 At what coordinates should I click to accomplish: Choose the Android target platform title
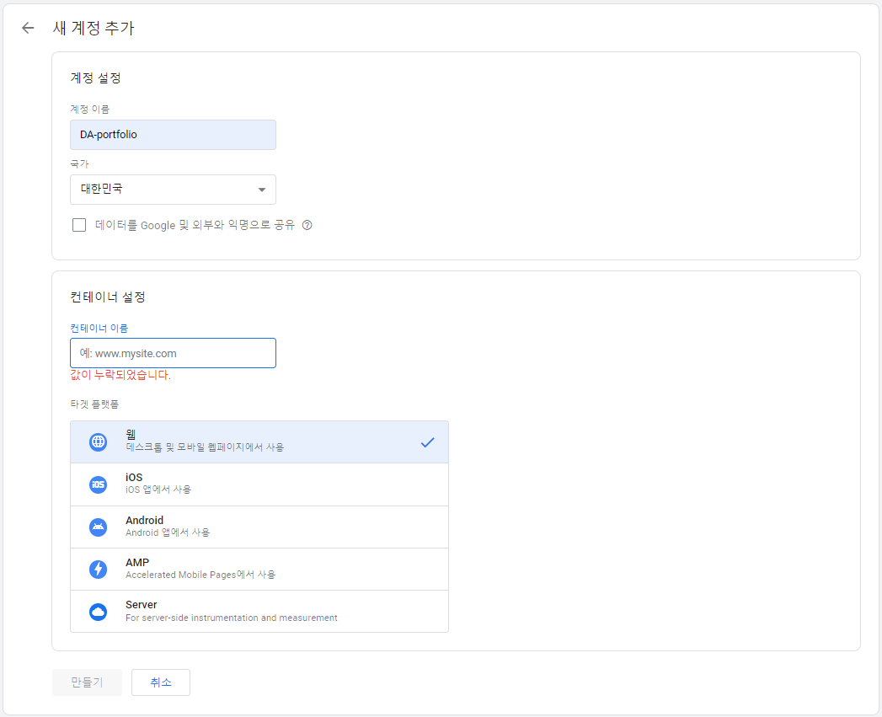point(145,520)
